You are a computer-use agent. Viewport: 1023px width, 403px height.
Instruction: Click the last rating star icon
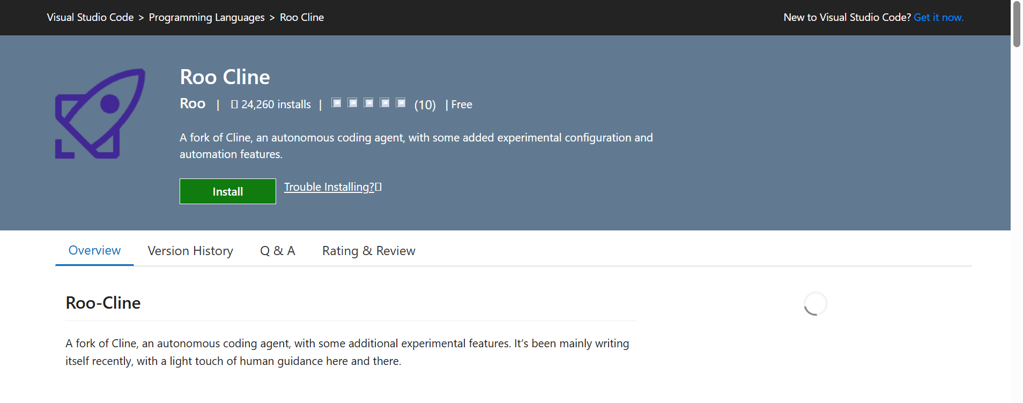coord(401,103)
